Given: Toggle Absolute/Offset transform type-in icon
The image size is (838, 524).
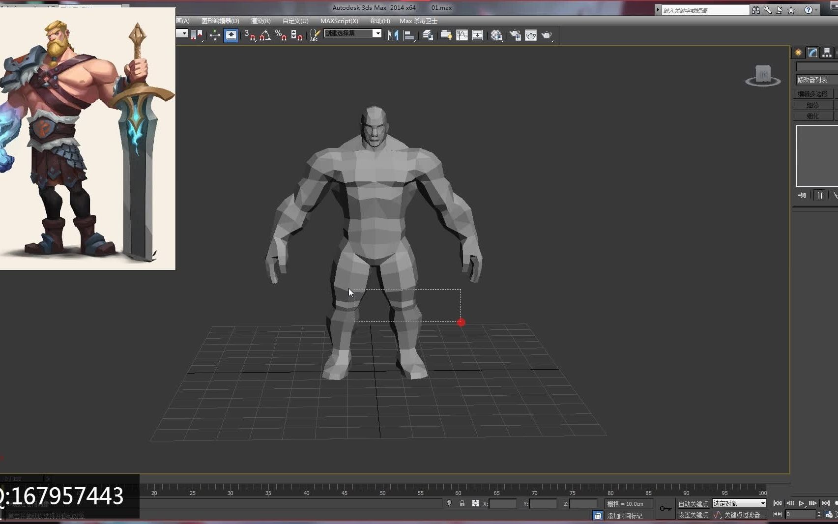Looking at the screenshot, I should click(x=475, y=503).
